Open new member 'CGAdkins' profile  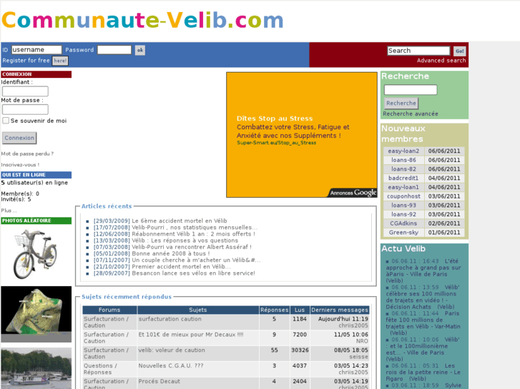point(403,223)
